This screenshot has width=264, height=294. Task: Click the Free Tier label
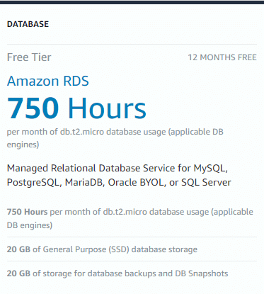click(x=29, y=57)
